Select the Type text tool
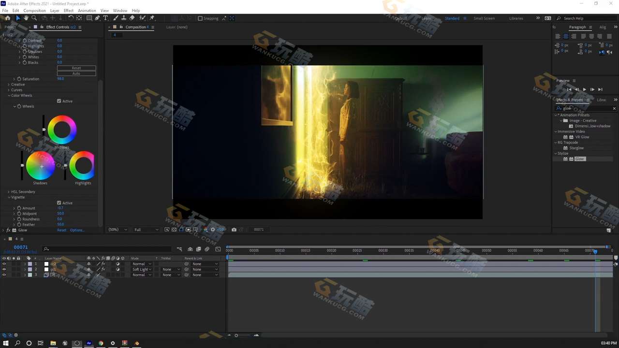The height and width of the screenshot is (348, 619). [105, 18]
